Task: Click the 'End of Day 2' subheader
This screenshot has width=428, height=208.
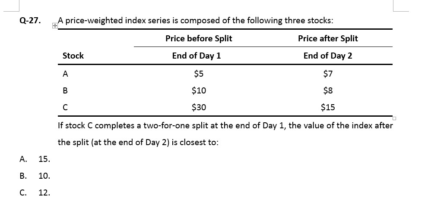Action: 328,56
